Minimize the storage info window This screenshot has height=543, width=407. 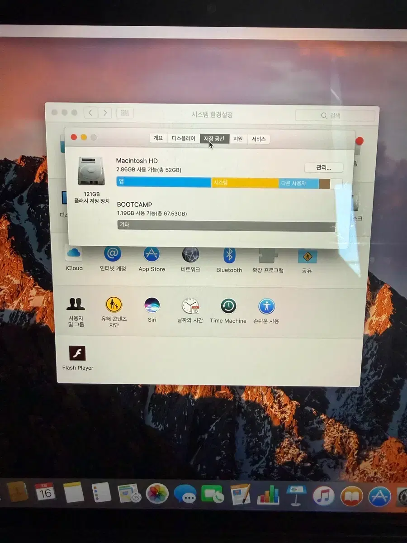tap(84, 137)
